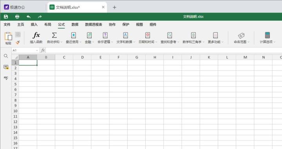Click the format painter brush icon
The image size is (282, 149).
pos(18,43)
